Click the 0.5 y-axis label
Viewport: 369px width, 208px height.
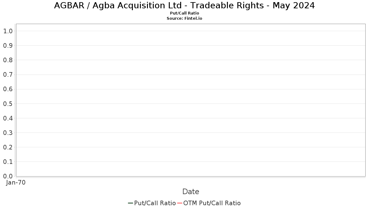[8, 104]
